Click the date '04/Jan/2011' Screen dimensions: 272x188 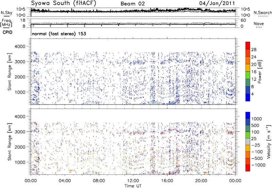pos(217,3)
